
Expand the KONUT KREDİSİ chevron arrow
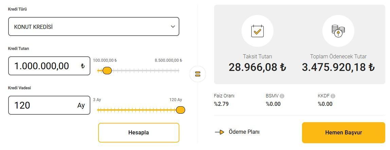point(173,26)
